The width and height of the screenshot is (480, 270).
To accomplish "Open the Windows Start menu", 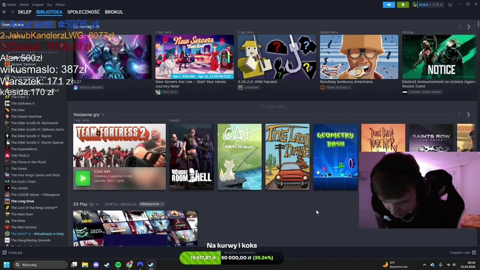I will point(6,265).
